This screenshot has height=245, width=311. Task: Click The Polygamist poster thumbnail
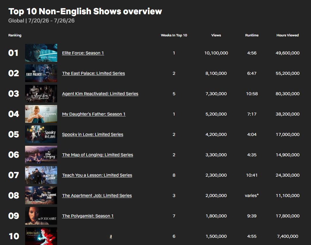click(x=41, y=216)
